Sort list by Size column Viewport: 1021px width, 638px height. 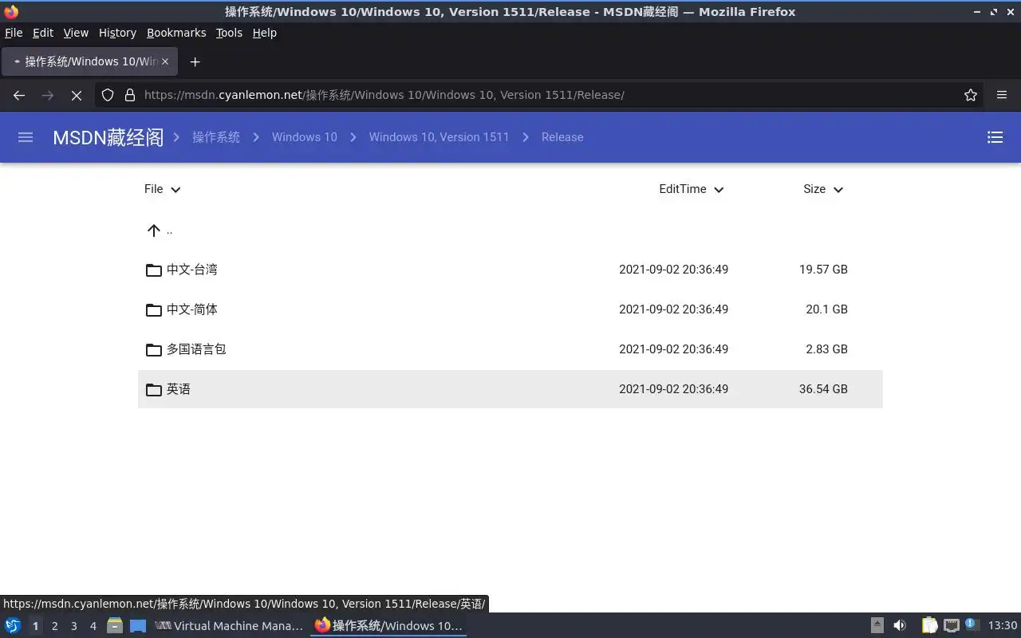(x=823, y=189)
